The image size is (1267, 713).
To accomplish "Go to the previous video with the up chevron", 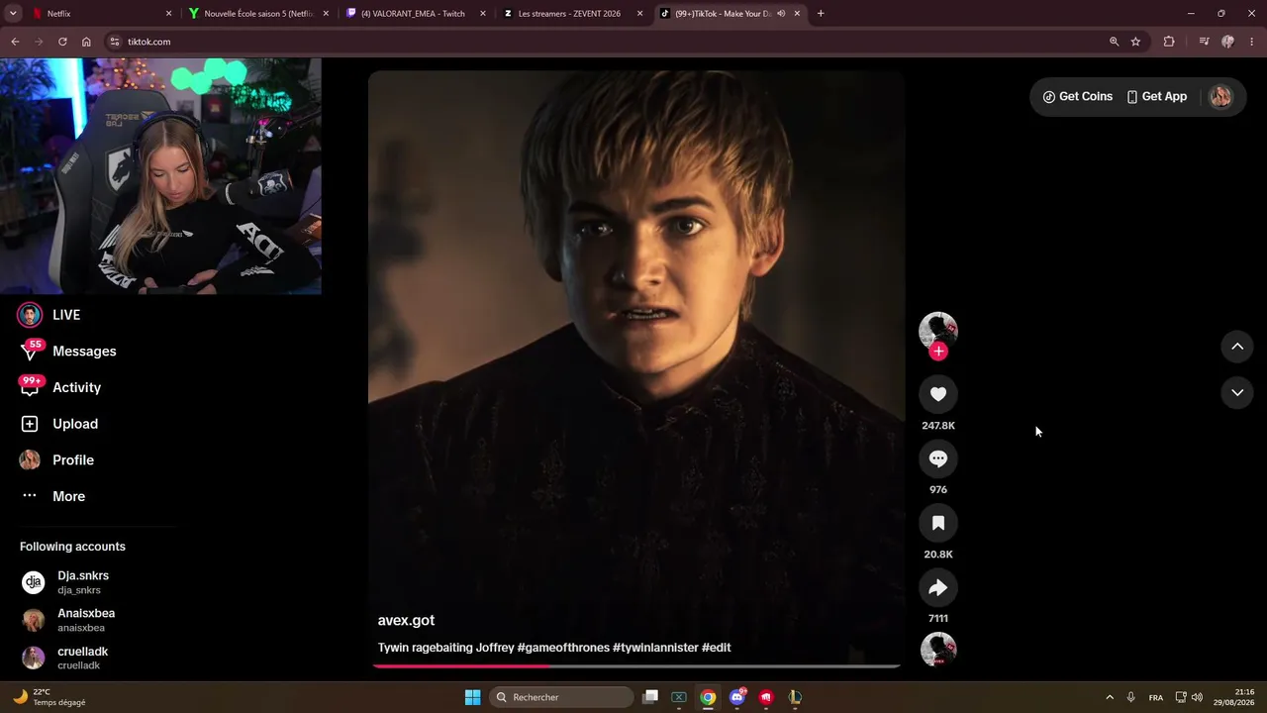I will coord(1237,347).
